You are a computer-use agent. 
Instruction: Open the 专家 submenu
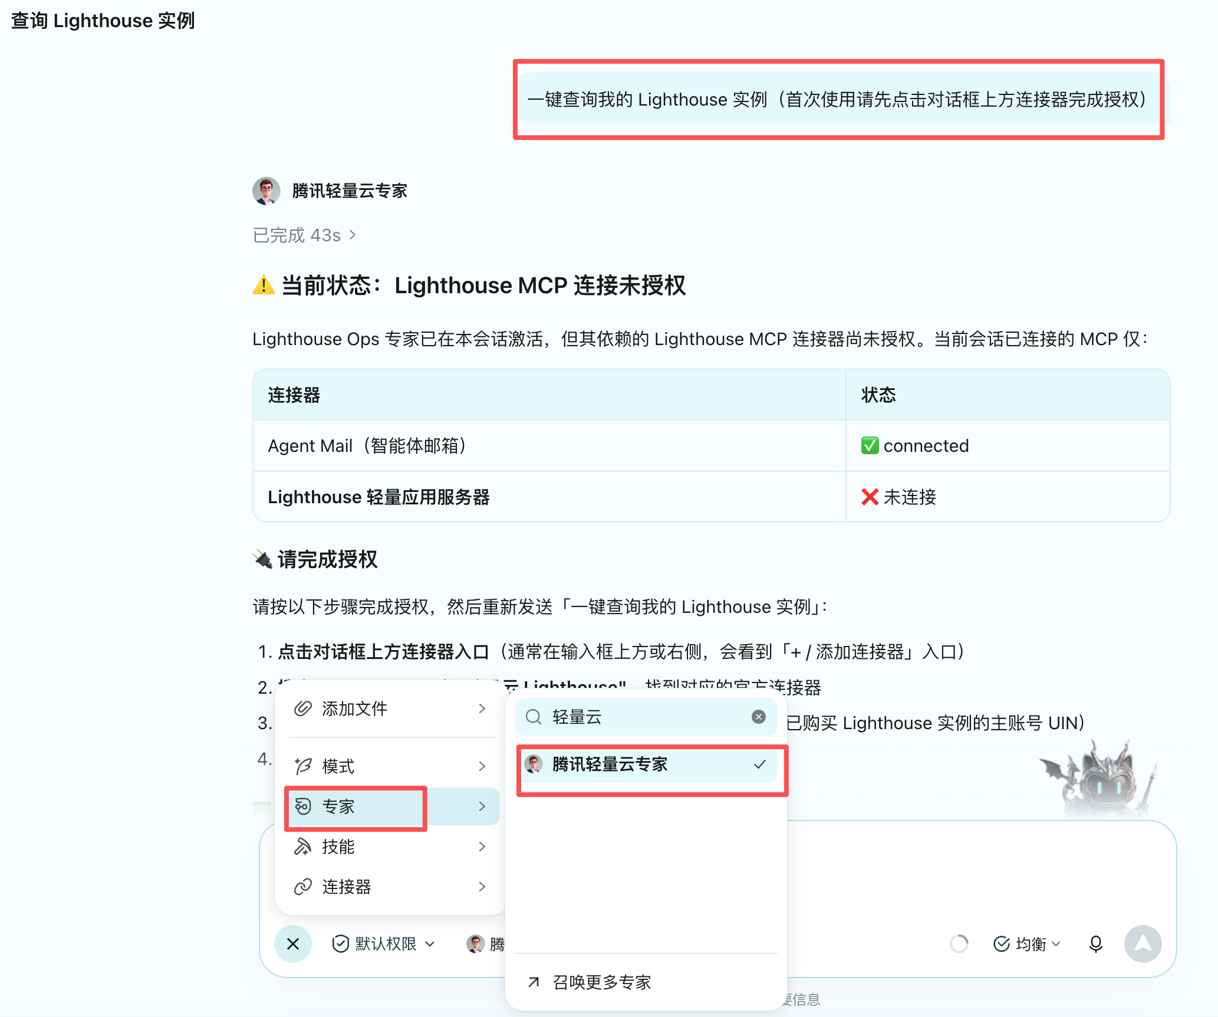pos(393,806)
